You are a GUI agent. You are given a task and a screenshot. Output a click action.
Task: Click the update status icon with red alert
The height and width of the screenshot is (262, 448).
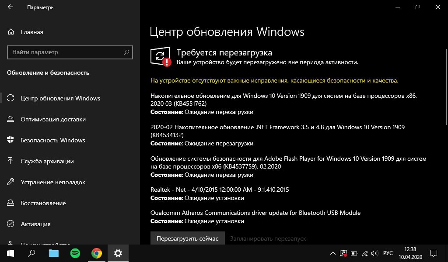[161, 56]
